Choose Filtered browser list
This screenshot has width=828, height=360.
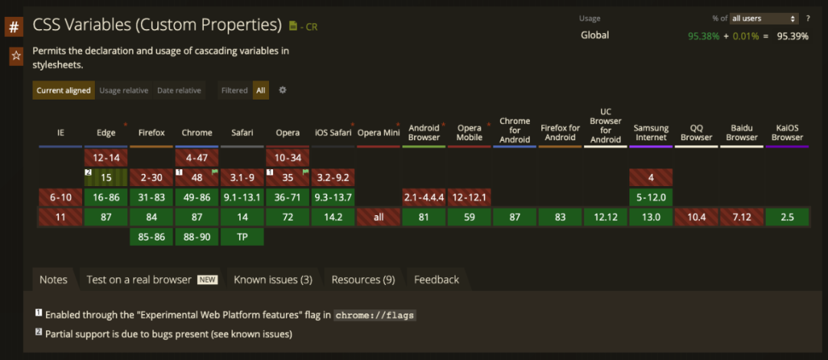pyautogui.click(x=235, y=90)
